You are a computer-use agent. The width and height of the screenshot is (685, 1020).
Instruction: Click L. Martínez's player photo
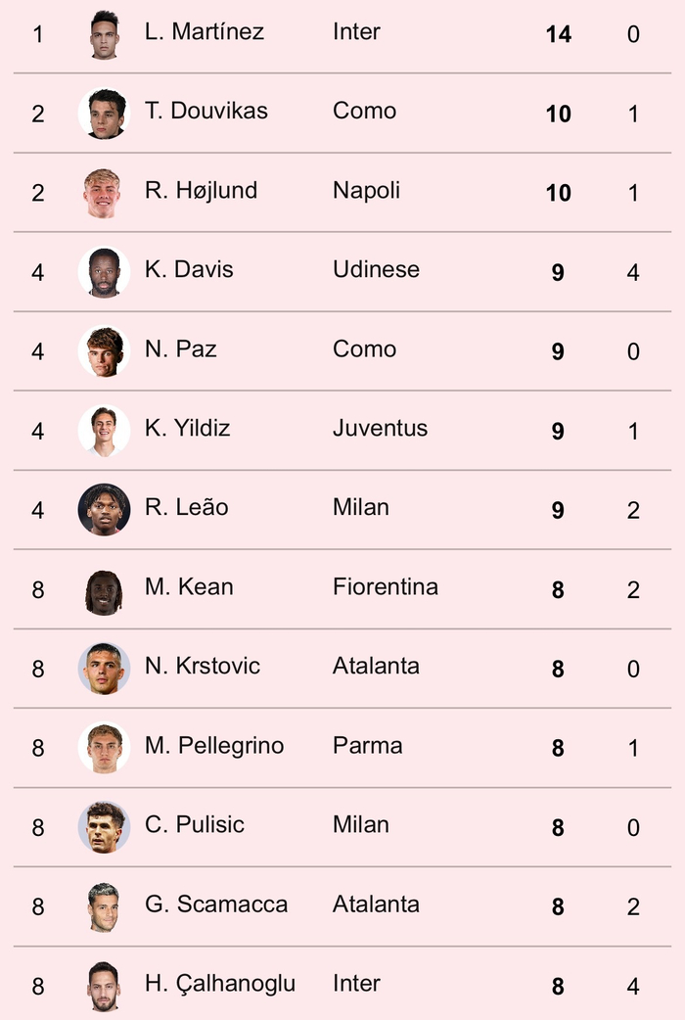[104, 34]
